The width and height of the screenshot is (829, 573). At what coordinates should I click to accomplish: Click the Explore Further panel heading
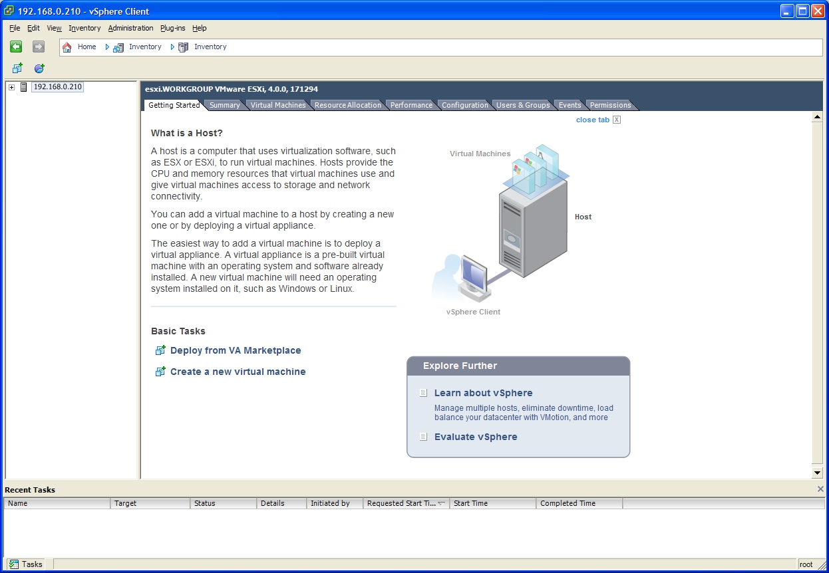coord(460,366)
